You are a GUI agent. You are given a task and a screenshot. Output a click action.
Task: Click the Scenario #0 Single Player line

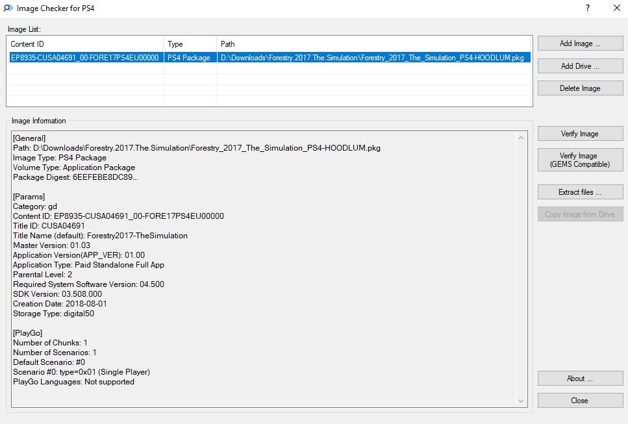tap(82, 372)
